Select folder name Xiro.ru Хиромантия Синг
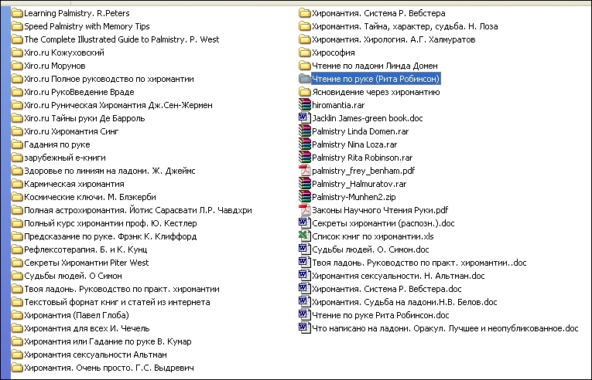Image resolution: width=592 pixels, height=380 pixels. 71,131
